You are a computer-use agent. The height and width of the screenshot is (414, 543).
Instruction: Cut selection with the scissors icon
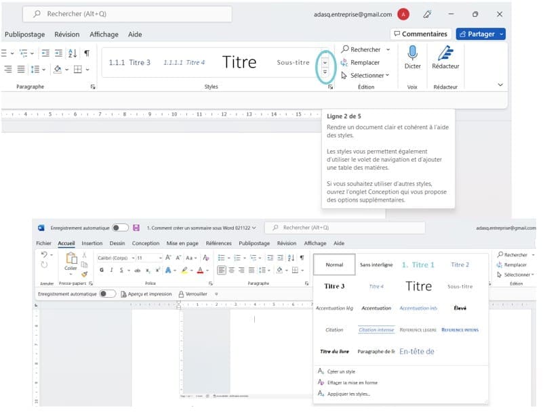pos(84,256)
